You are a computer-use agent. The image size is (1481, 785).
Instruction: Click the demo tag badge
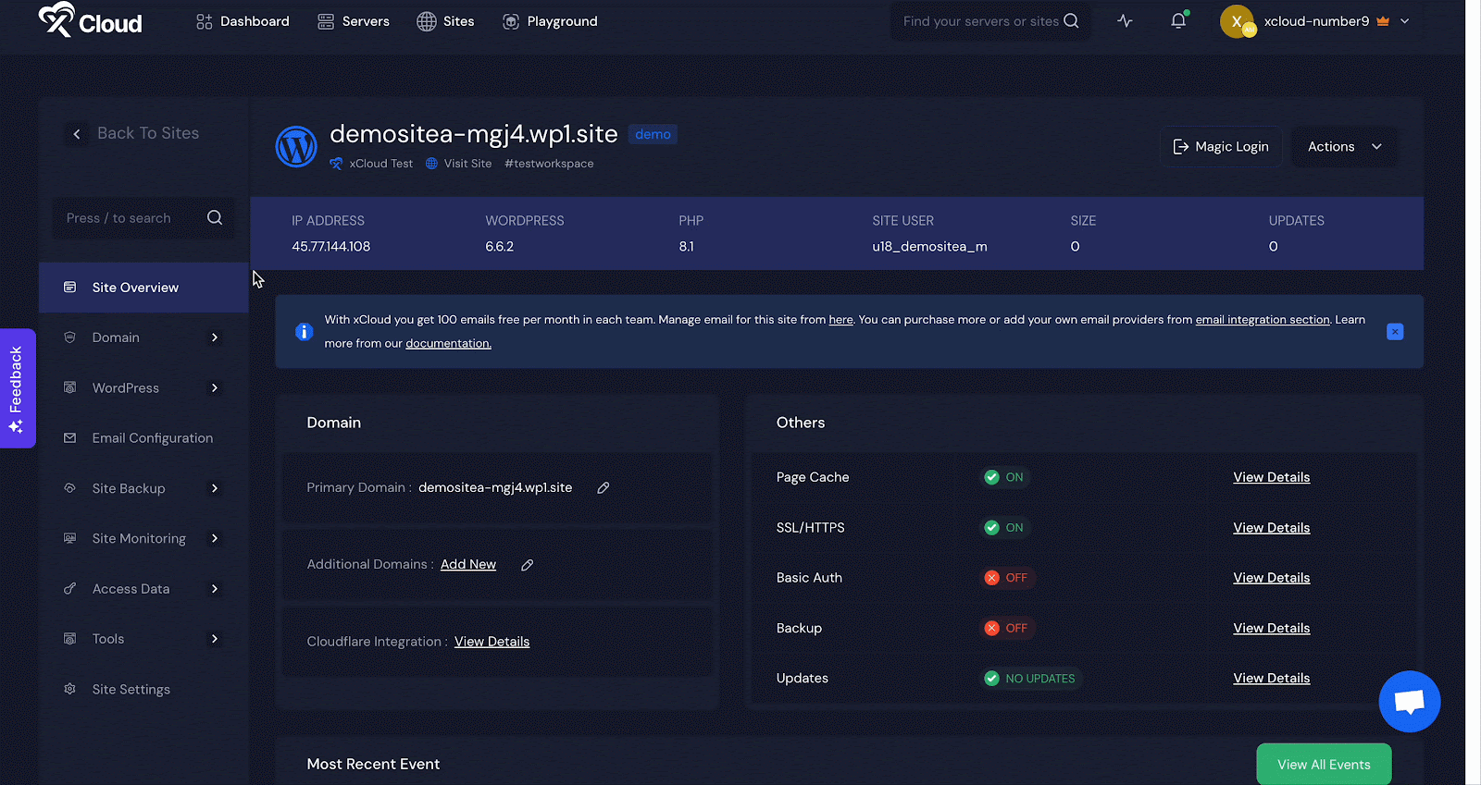[653, 135]
